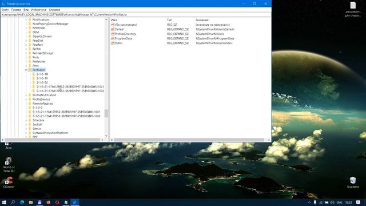Click the %SystemDrive%\ProgramData value text

click(x=215, y=38)
